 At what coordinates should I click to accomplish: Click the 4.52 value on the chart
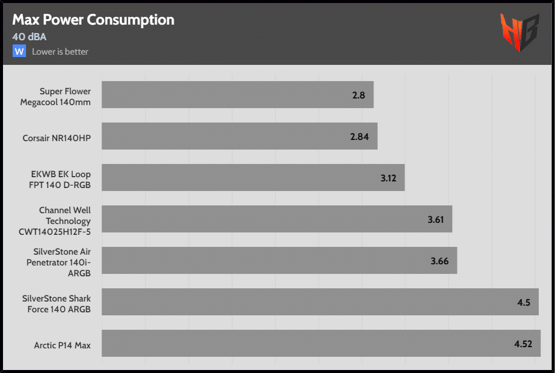pyautogui.click(x=523, y=344)
